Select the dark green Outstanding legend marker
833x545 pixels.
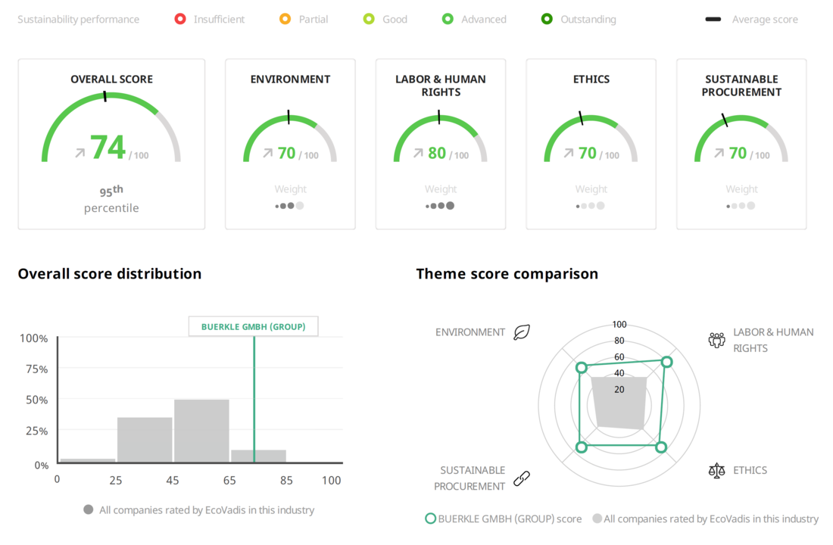[x=547, y=19]
